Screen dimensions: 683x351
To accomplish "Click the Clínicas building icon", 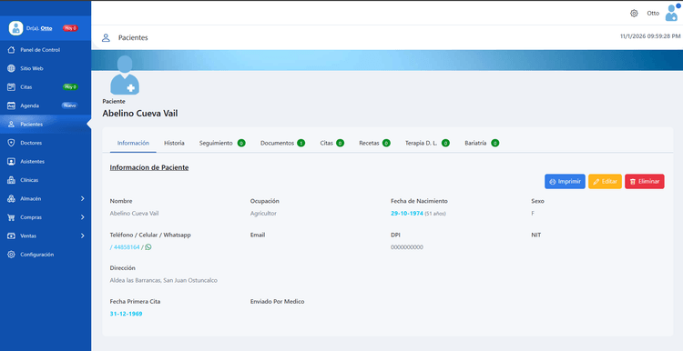I will click(12, 180).
